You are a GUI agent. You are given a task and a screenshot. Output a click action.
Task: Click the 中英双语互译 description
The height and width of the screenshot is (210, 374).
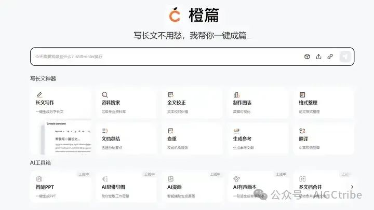click(x=309, y=148)
